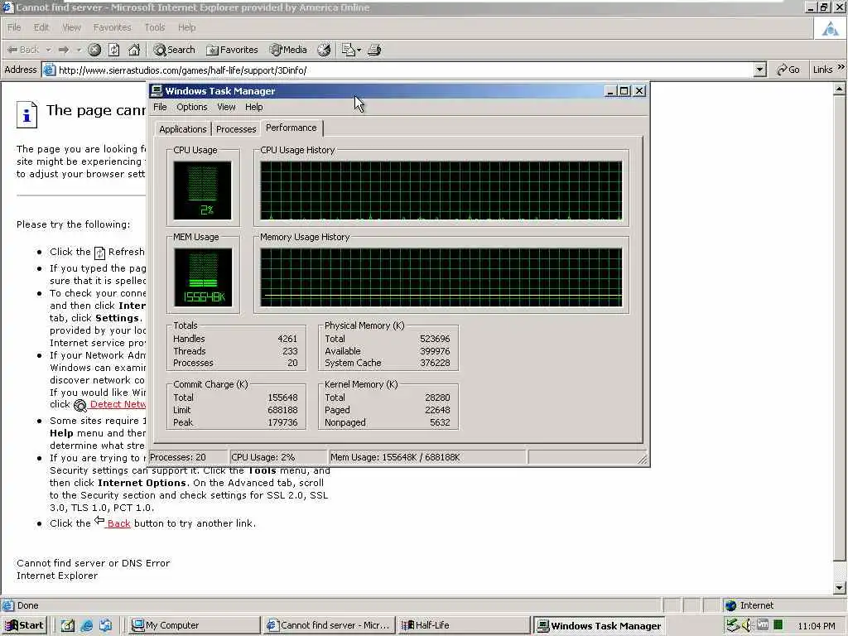
Task: Click the Forward arrow in IE toolbar
Action: pos(64,50)
